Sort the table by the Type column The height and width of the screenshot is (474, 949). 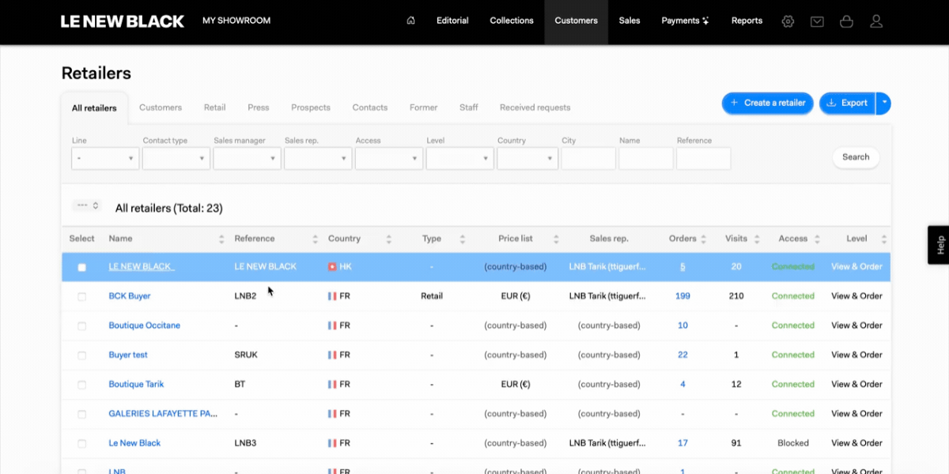[463, 239]
